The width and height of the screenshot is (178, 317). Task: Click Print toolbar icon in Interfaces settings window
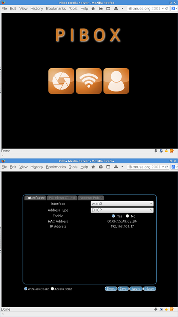pyautogui.click(x=101, y=167)
